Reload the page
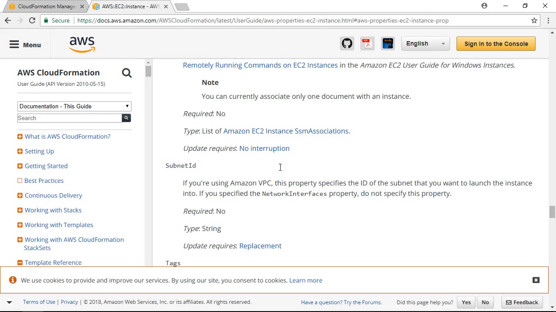This screenshot has width=556, height=312. point(32,20)
